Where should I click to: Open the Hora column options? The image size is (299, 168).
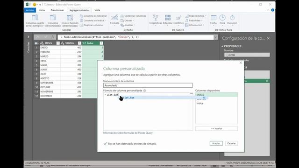(x=222, y=20)
